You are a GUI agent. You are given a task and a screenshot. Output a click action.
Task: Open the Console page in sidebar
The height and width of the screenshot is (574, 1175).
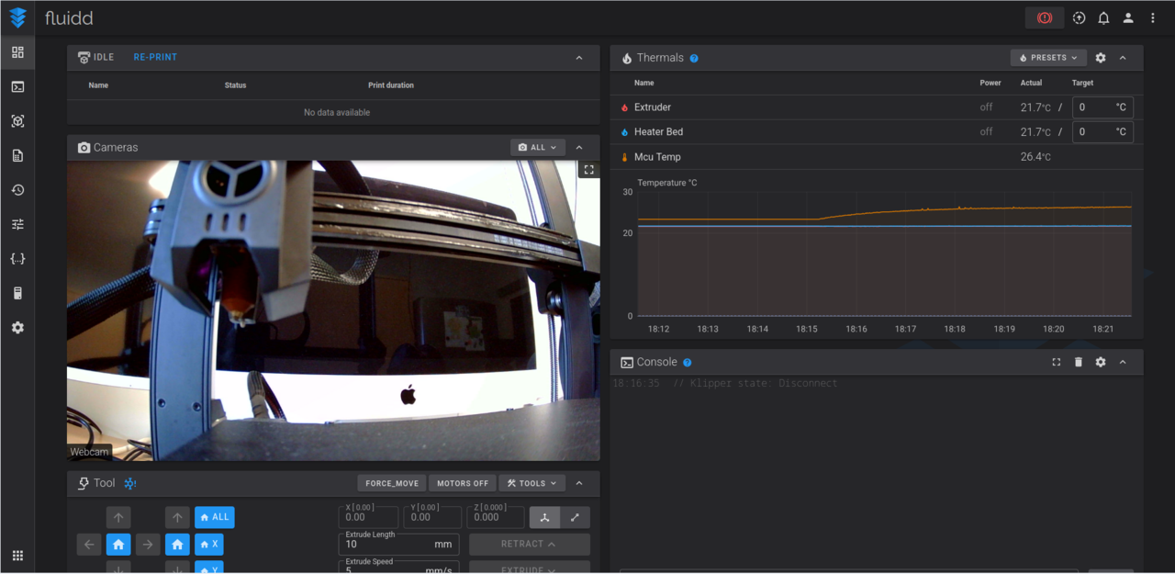(x=17, y=87)
